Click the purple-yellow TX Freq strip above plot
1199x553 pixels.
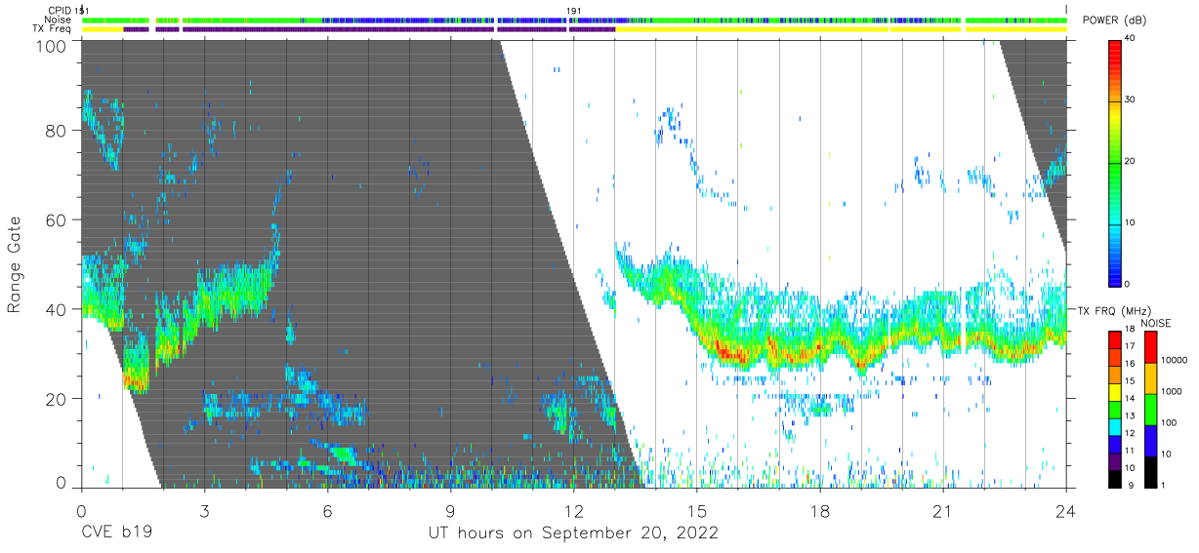coord(574,29)
